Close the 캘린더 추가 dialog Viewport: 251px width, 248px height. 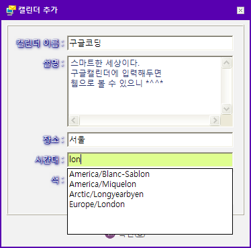(x=240, y=10)
